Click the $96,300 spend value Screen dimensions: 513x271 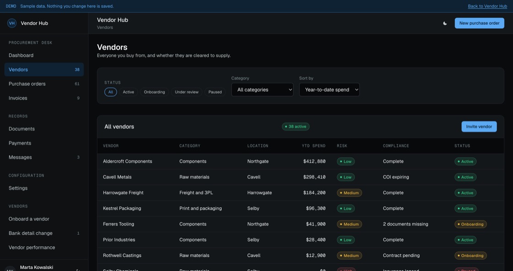click(x=316, y=209)
